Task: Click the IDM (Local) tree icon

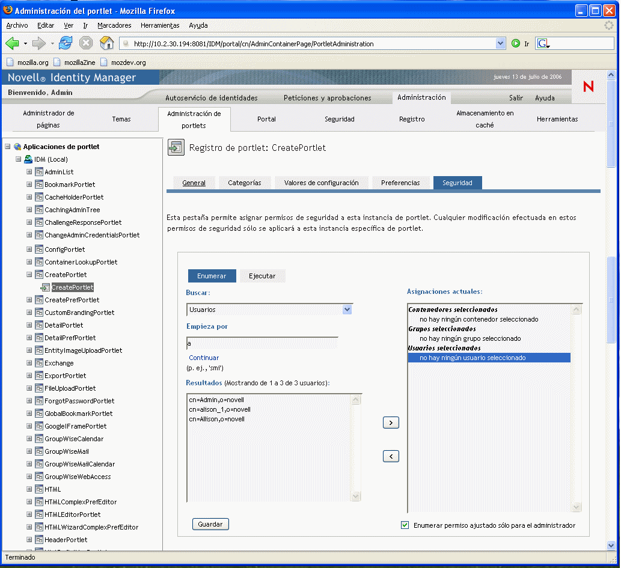Action: pyautogui.click(x=28, y=159)
